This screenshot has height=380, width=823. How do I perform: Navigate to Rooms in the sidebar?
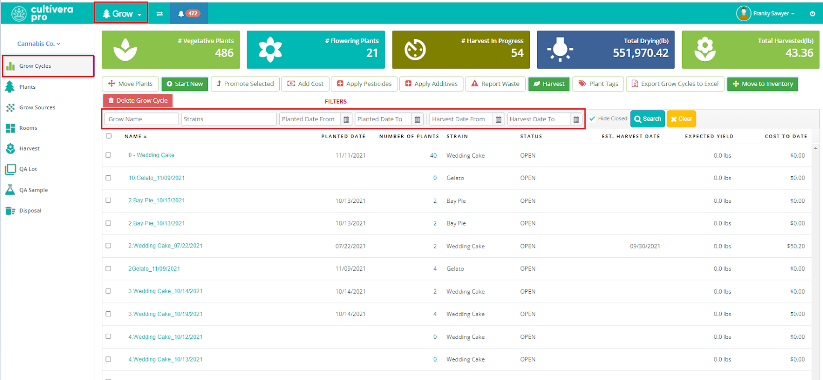[x=28, y=128]
